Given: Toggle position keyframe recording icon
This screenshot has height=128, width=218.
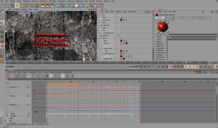Looking at the screenshot, I should 186,67.
